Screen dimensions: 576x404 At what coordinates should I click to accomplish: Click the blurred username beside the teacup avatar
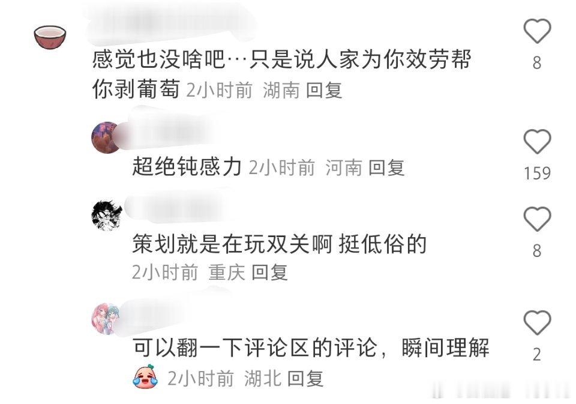171,22
